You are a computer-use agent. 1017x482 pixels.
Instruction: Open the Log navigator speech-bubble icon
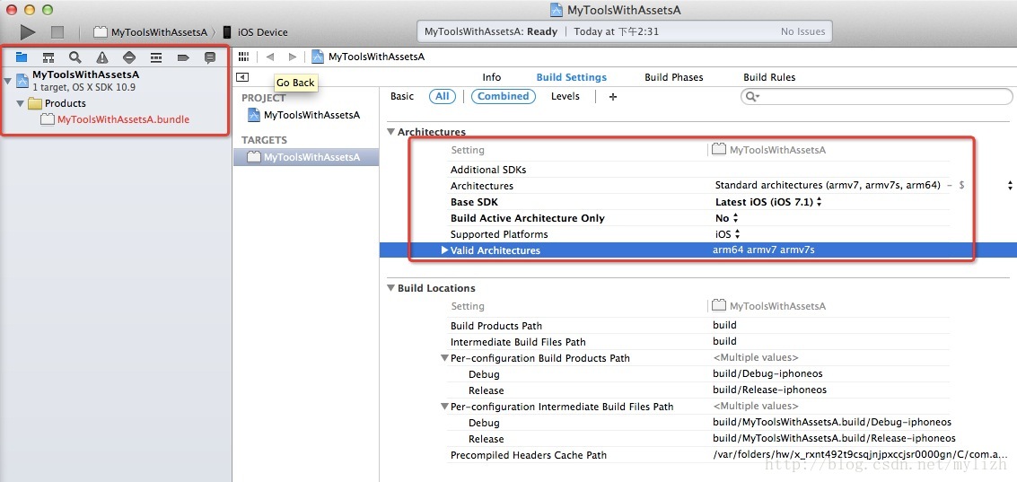[210, 57]
